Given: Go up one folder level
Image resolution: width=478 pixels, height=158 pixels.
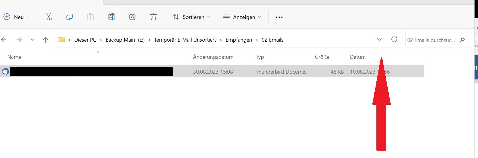Looking at the screenshot, I should [46, 40].
